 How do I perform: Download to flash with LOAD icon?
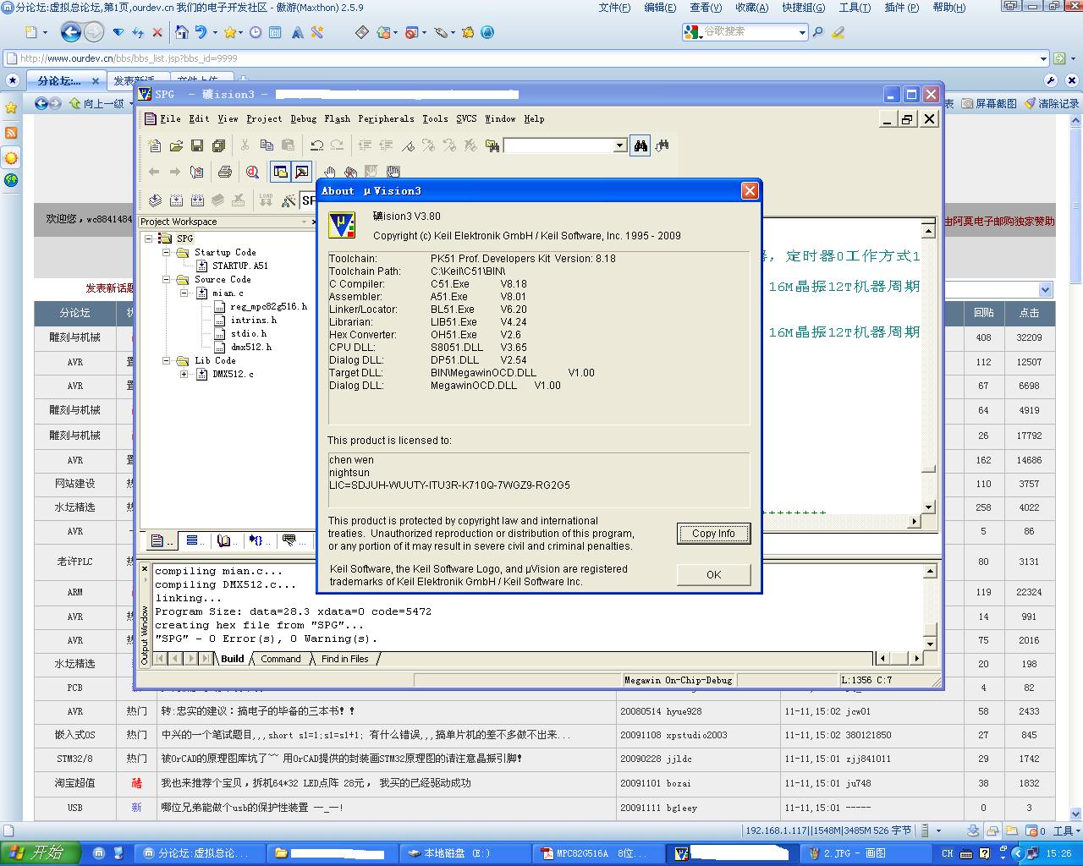coord(267,200)
